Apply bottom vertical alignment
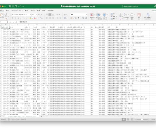156x129 pixels. click(x=53, y=15)
